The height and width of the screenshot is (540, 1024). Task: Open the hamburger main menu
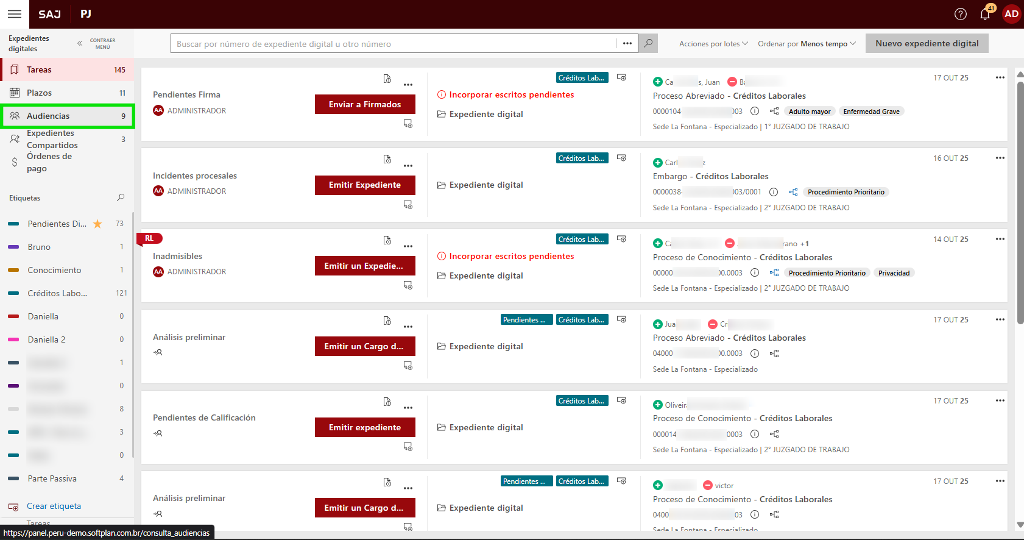(15, 14)
